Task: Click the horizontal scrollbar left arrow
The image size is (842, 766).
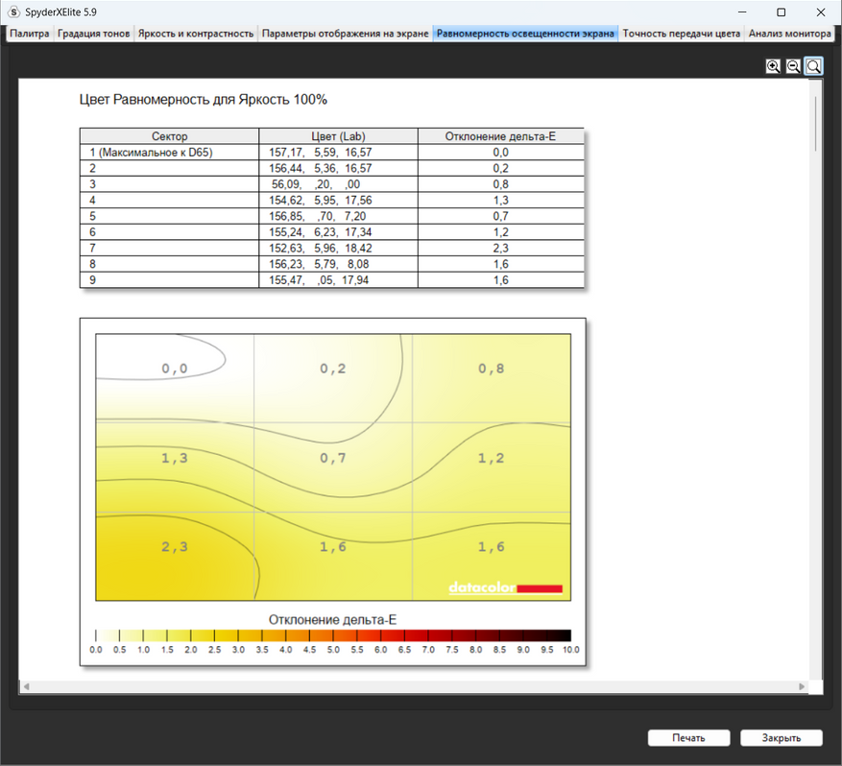Action: pos(26,686)
